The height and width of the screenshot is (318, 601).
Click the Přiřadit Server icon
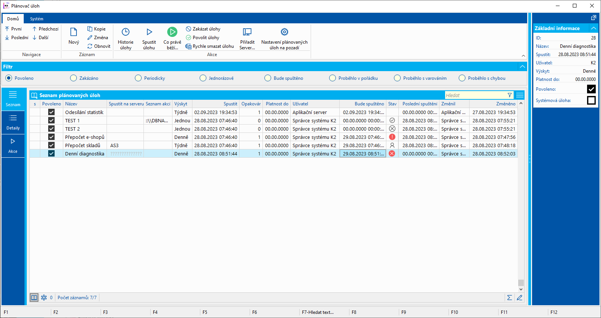[247, 32]
